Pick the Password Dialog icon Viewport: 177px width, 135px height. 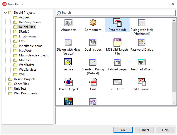(x=142, y=43)
